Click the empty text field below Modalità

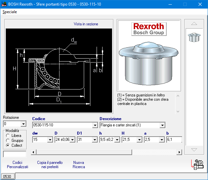point(15,154)
